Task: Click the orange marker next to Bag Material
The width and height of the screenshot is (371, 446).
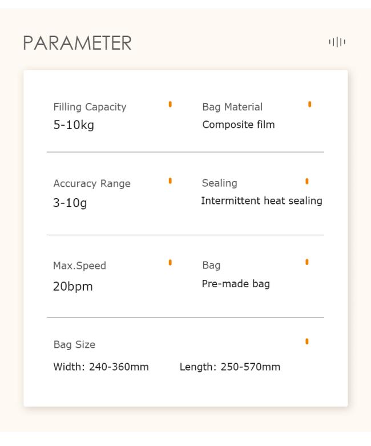Action: click(x=309, y=104)
